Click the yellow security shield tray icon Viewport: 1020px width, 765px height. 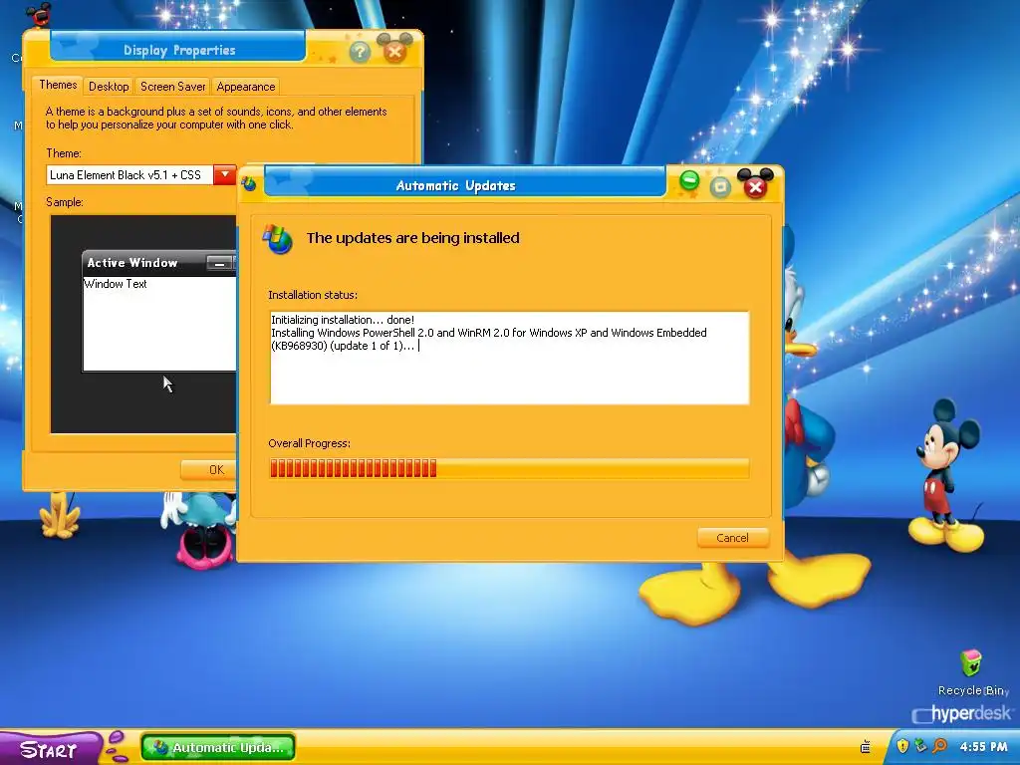[x=902, y=745]
